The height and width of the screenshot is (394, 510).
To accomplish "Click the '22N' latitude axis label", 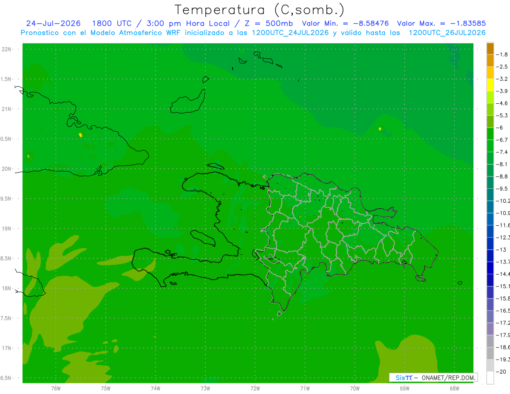I will coord(7,49).
